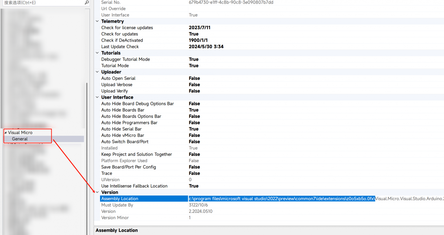Click the Trace property value

[x=194, y=173]
